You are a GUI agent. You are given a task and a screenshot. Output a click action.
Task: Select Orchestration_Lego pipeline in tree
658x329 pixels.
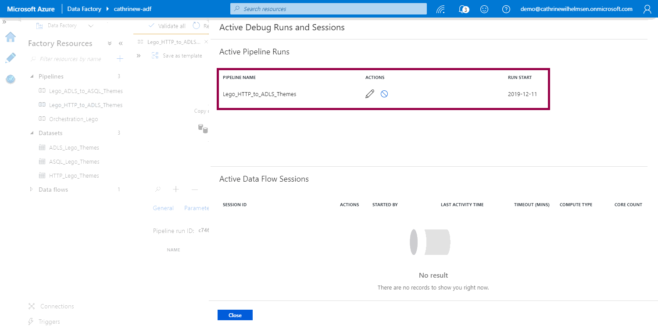point(73,119)
